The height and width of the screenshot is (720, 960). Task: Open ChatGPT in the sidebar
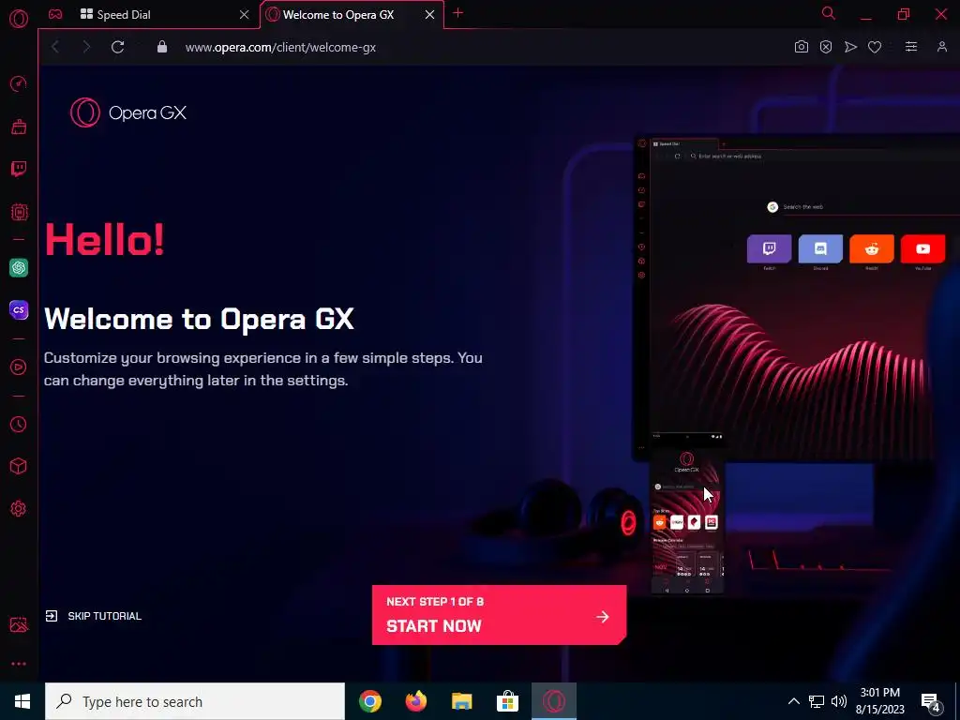(19, 267)
